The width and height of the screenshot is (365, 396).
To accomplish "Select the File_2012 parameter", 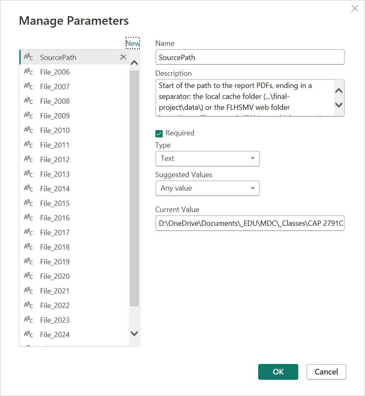I will [74, 159].
